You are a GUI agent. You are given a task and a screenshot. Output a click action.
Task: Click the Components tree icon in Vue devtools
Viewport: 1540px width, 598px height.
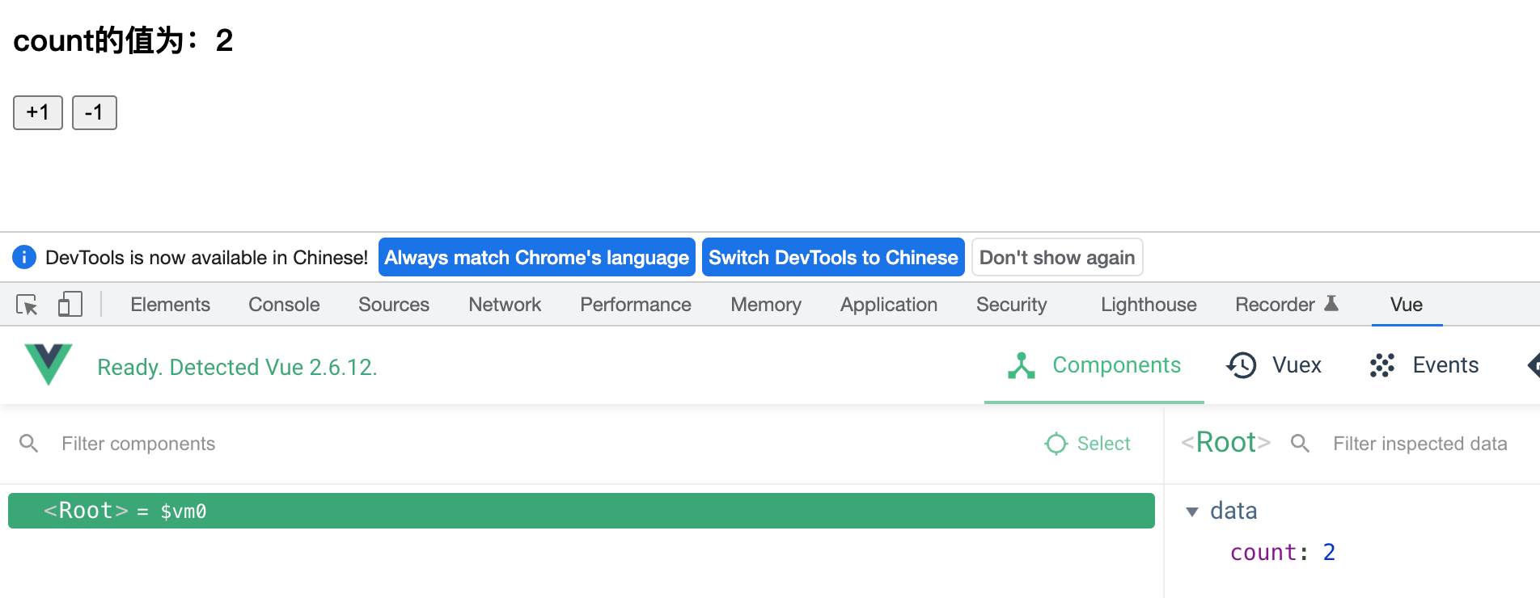click(x=1022, y=365)
